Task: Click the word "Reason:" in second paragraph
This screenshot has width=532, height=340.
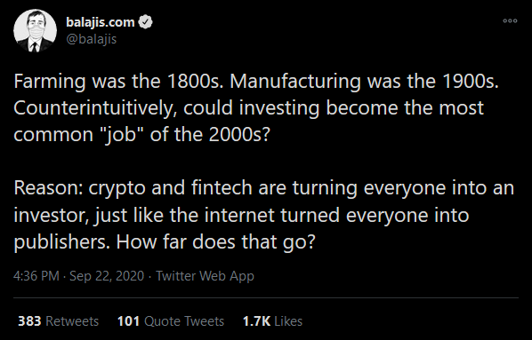Action: 48,188
